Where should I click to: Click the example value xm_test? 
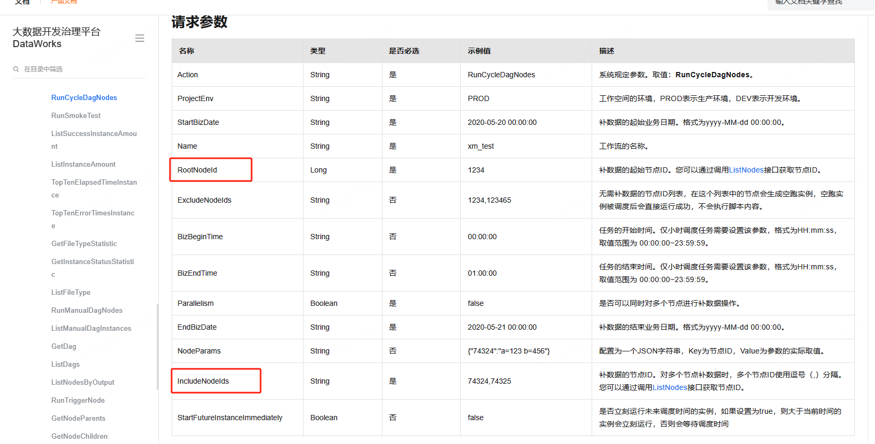point(480,146)
